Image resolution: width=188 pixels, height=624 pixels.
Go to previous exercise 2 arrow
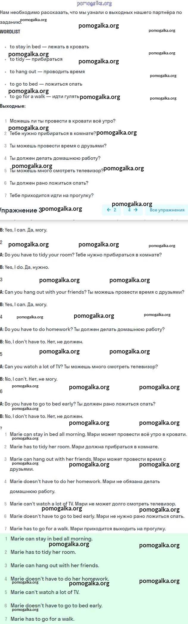pyautogui.click(x=111, y=210)
